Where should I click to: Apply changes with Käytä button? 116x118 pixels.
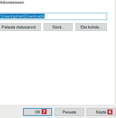101,112
